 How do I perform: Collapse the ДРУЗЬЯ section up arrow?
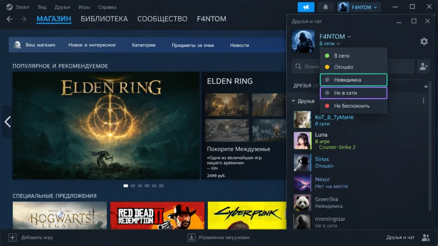pos(426,86)
